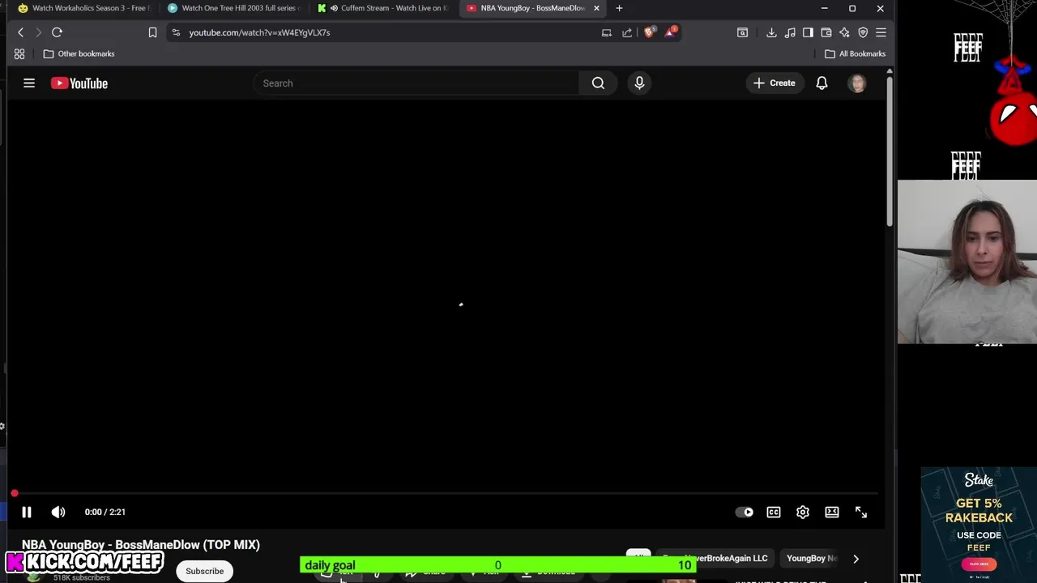This screenshot has width=1037, height=583.
Task: Click the YouTube search magnifier button
Action: [598, 83]
